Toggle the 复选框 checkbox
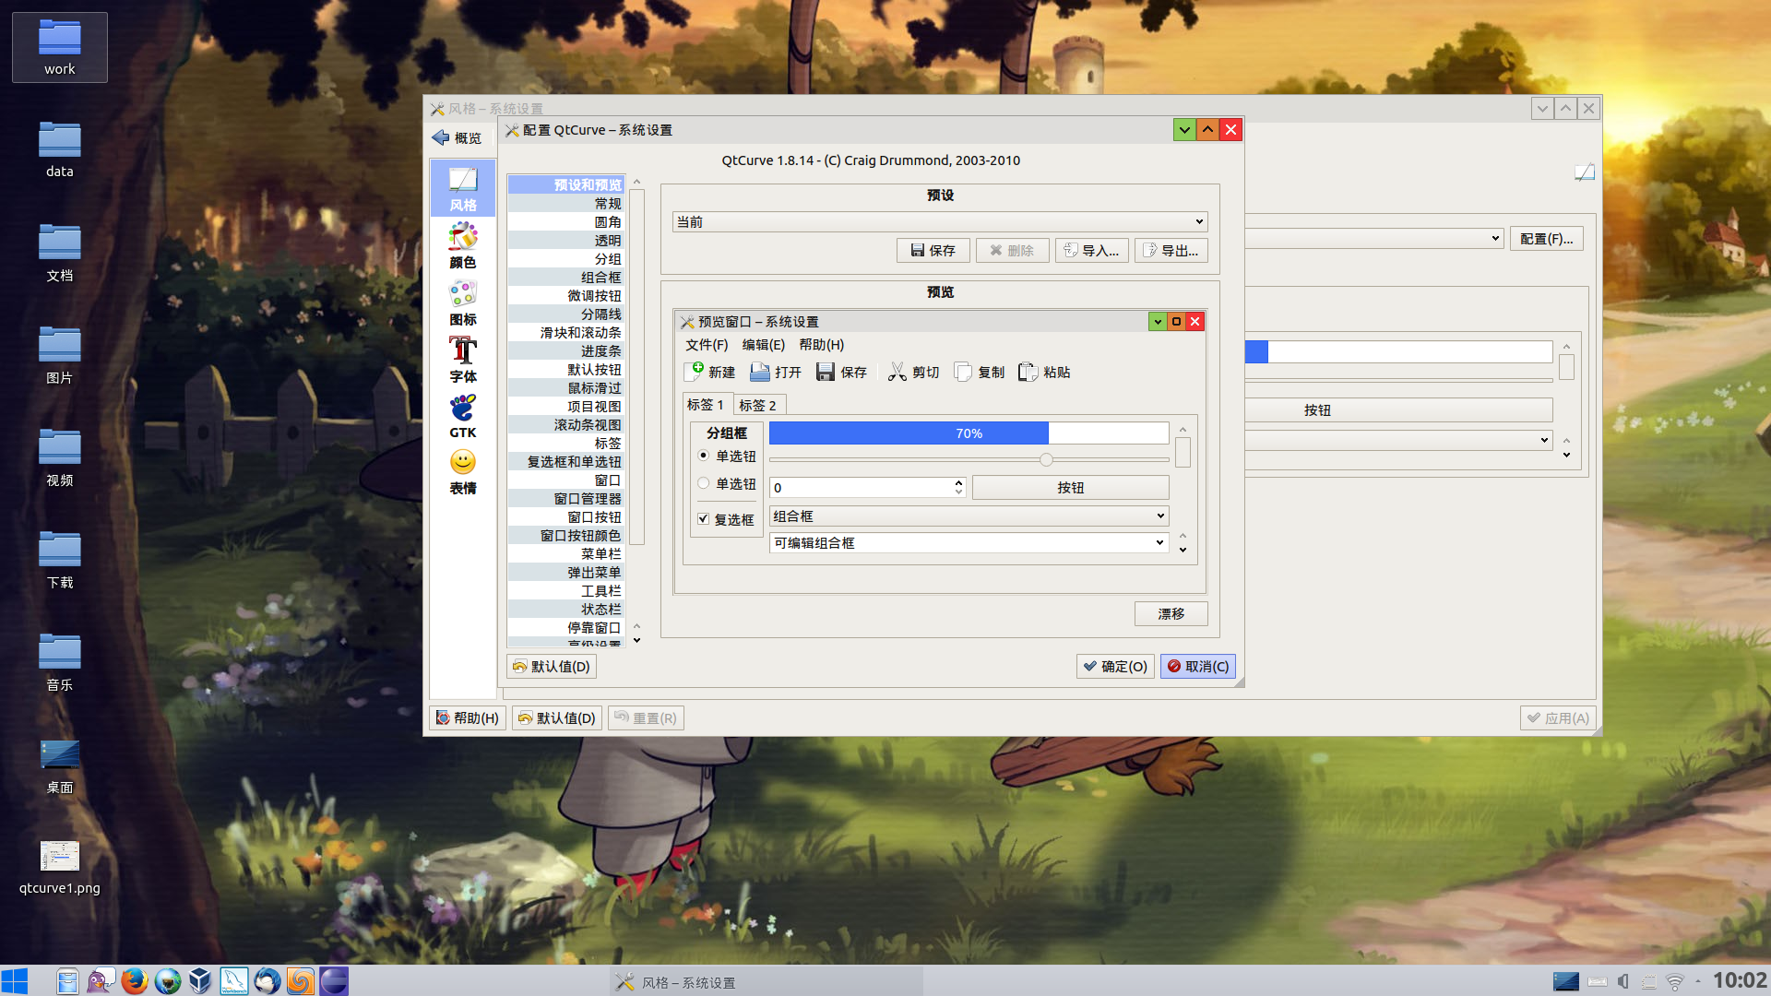This screenshot has height=996, width=1771. [x=704, y=519]
